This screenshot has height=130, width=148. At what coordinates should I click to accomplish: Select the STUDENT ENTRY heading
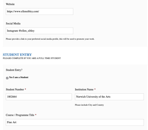(17, 55)
